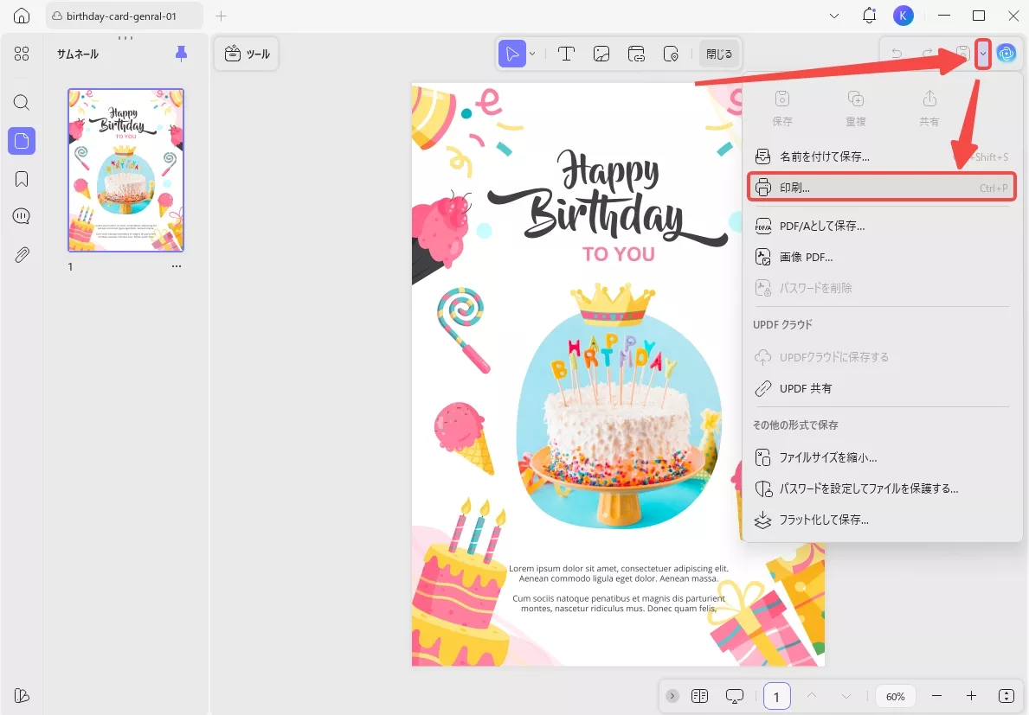1029x715 pixels.
Task: Select the fourth edit tool with pin
Action: coord(671,54)
